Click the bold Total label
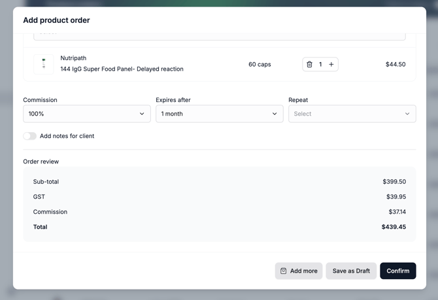438x300 pixels. pyautogui.click(x=40, y=227)
